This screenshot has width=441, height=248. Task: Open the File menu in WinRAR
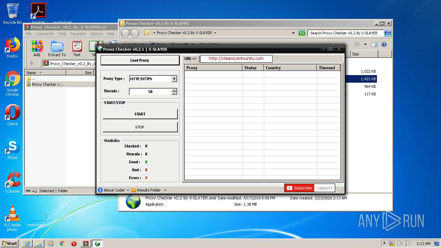pos(29,34)
